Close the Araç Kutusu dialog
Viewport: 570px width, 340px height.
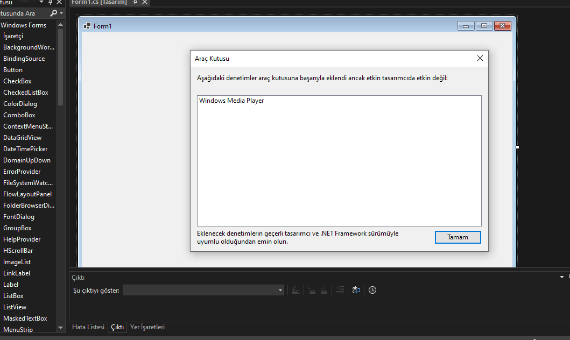click(x=480, y=58)
